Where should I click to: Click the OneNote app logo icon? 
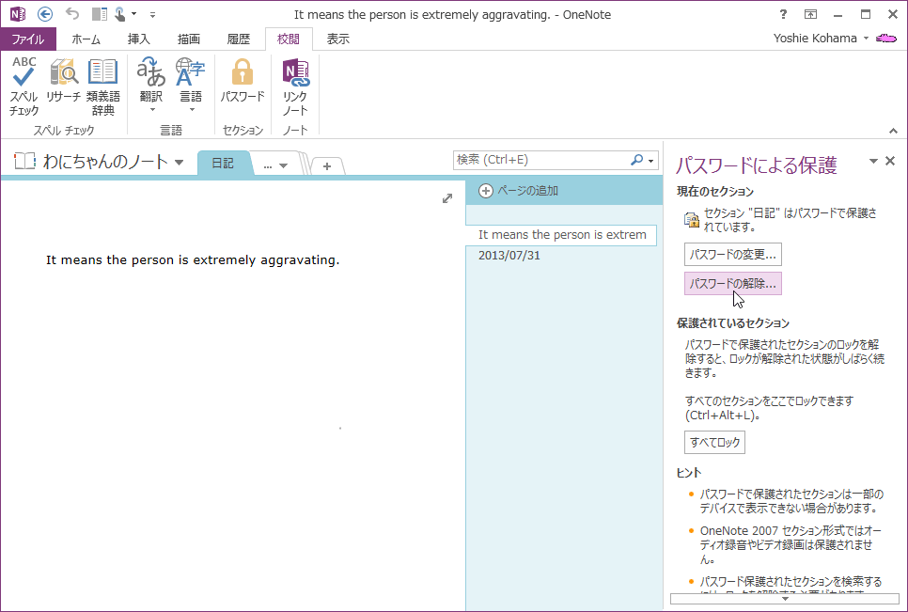tap(18, 14)
